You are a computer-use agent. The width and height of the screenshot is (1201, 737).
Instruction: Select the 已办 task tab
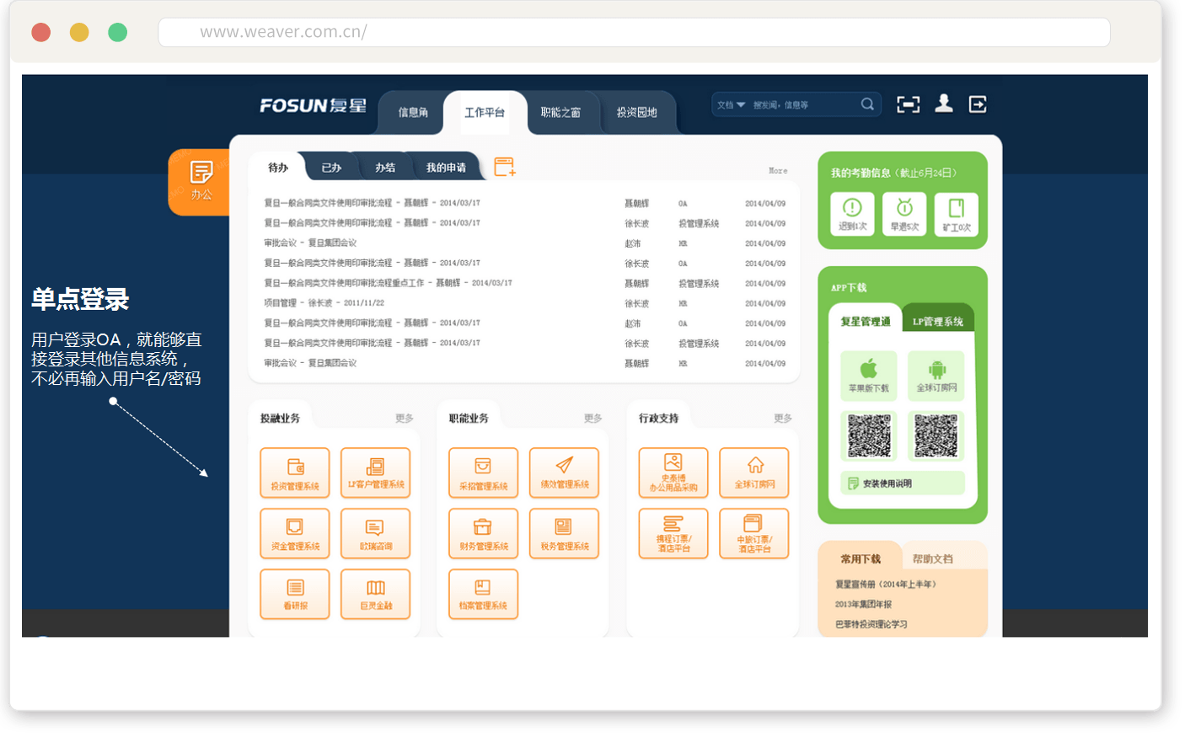pyautogui.click(x=331, y=168)
